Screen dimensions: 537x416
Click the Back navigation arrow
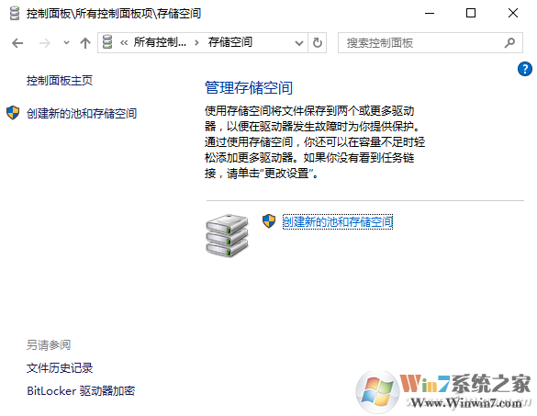[17, 43]
